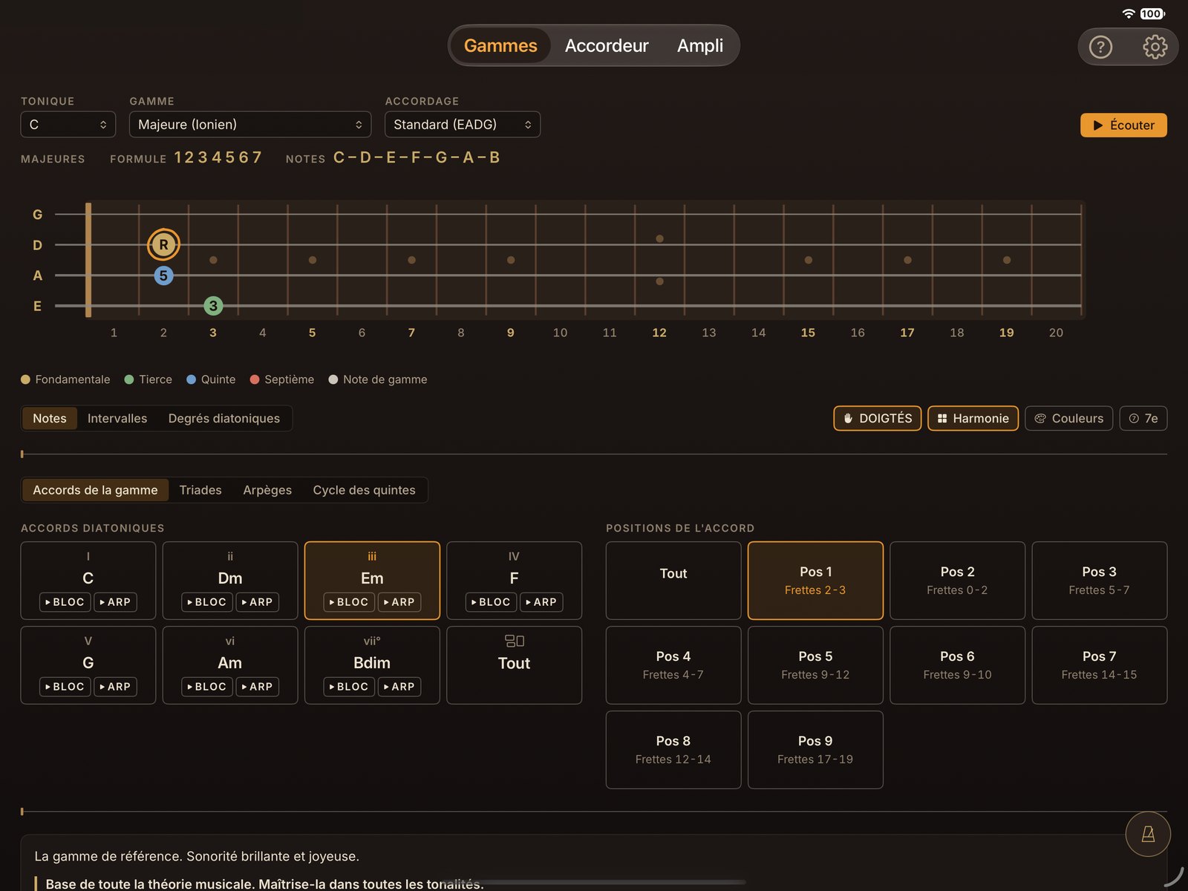Select Degrés diatoniques display mode
Image resolution: width=1188 pixels, height=891 pixels.
coord(224,418)
